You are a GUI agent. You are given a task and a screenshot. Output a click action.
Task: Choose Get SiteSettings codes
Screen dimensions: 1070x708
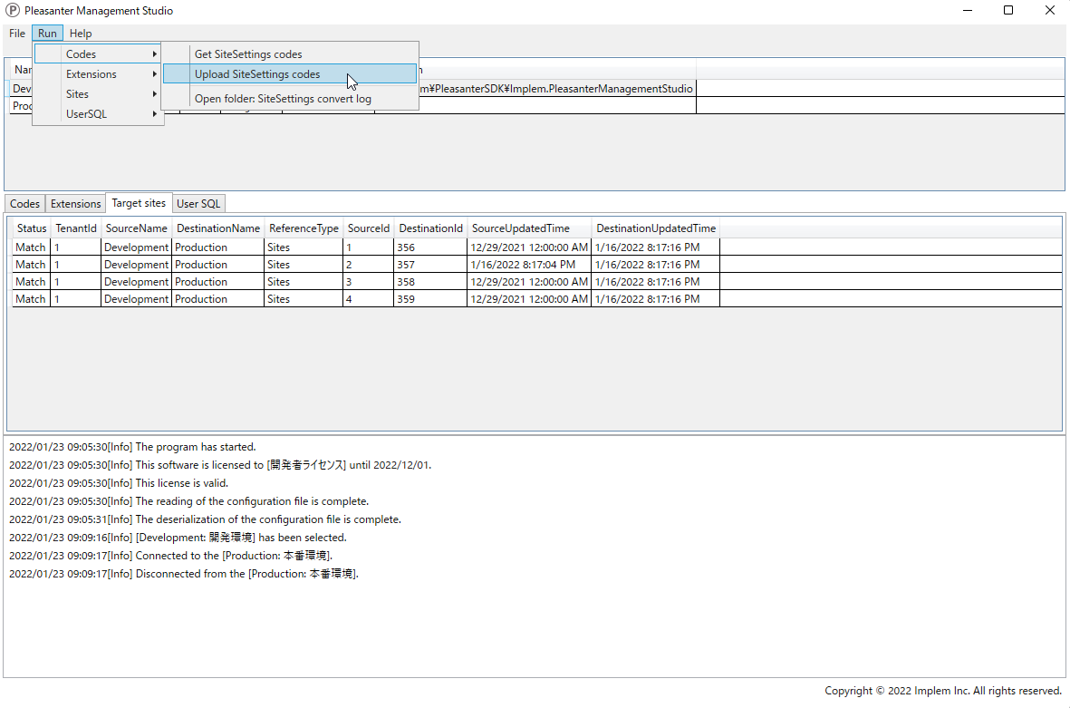tap(290, 53)
